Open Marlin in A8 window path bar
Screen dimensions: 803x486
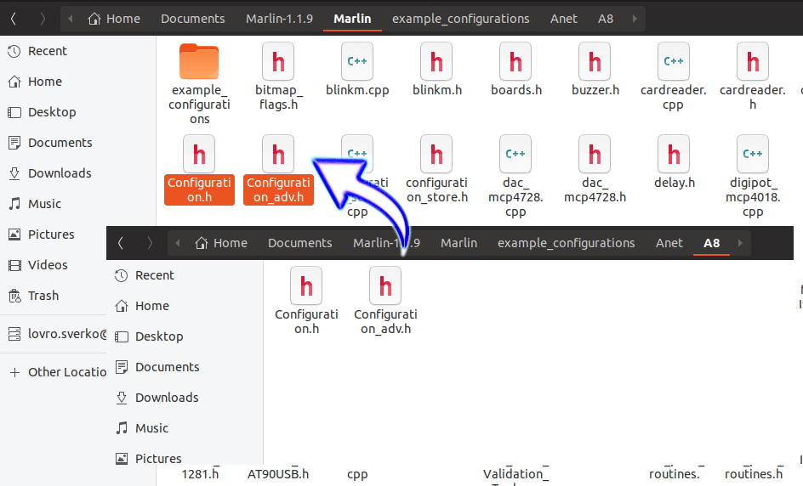tap(458, 243)
